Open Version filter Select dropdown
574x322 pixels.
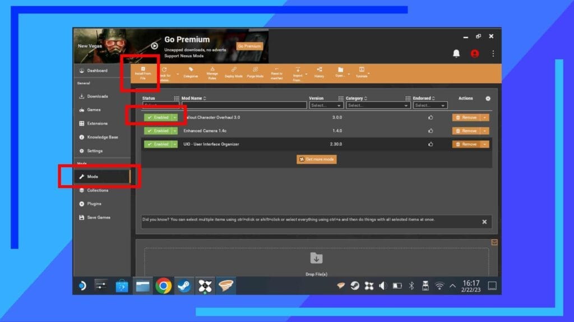coord(326,106)
